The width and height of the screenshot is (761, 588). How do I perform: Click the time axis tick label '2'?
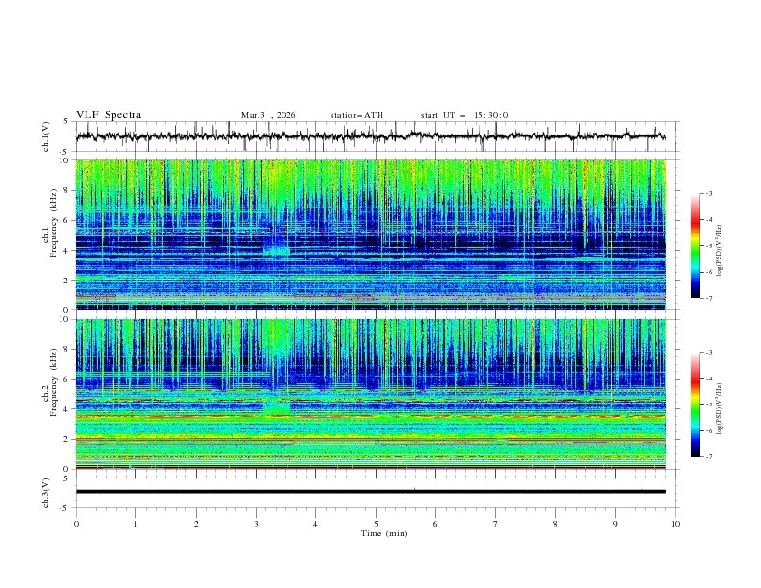[196, 524]
